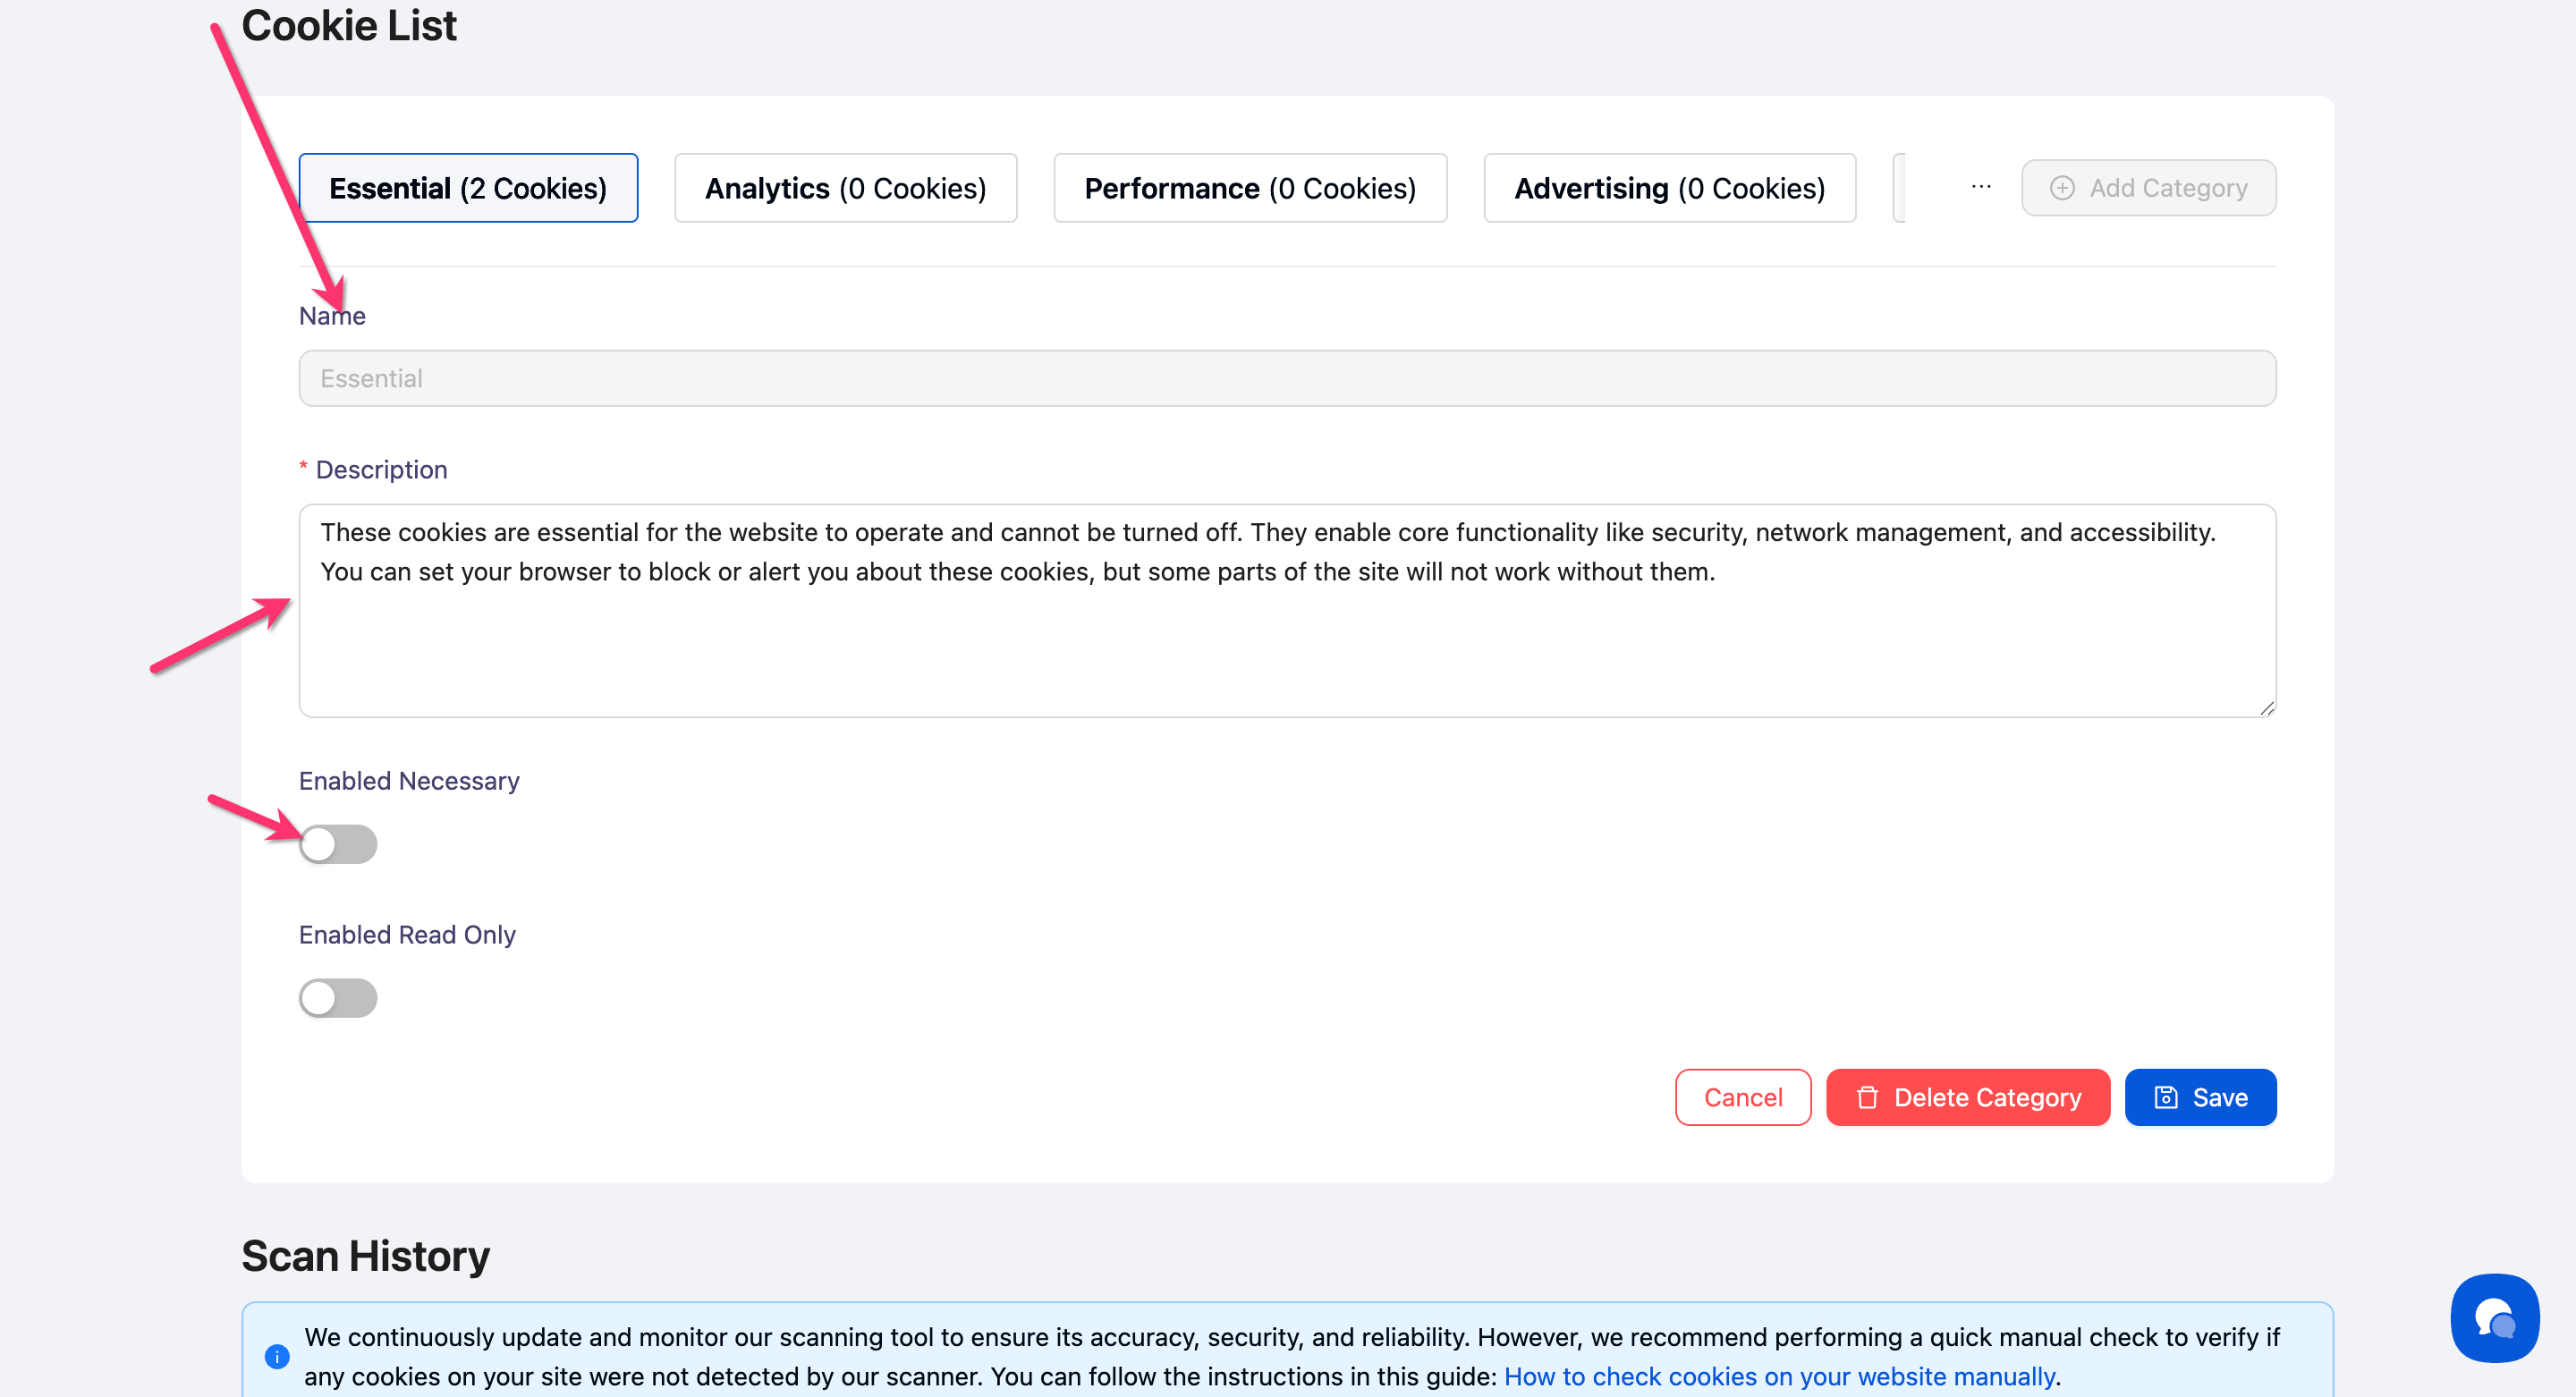2576x1397 pixels.
Task: Switch to the Advertising (0 Cookies) tab
Action: click(1669, 188)
